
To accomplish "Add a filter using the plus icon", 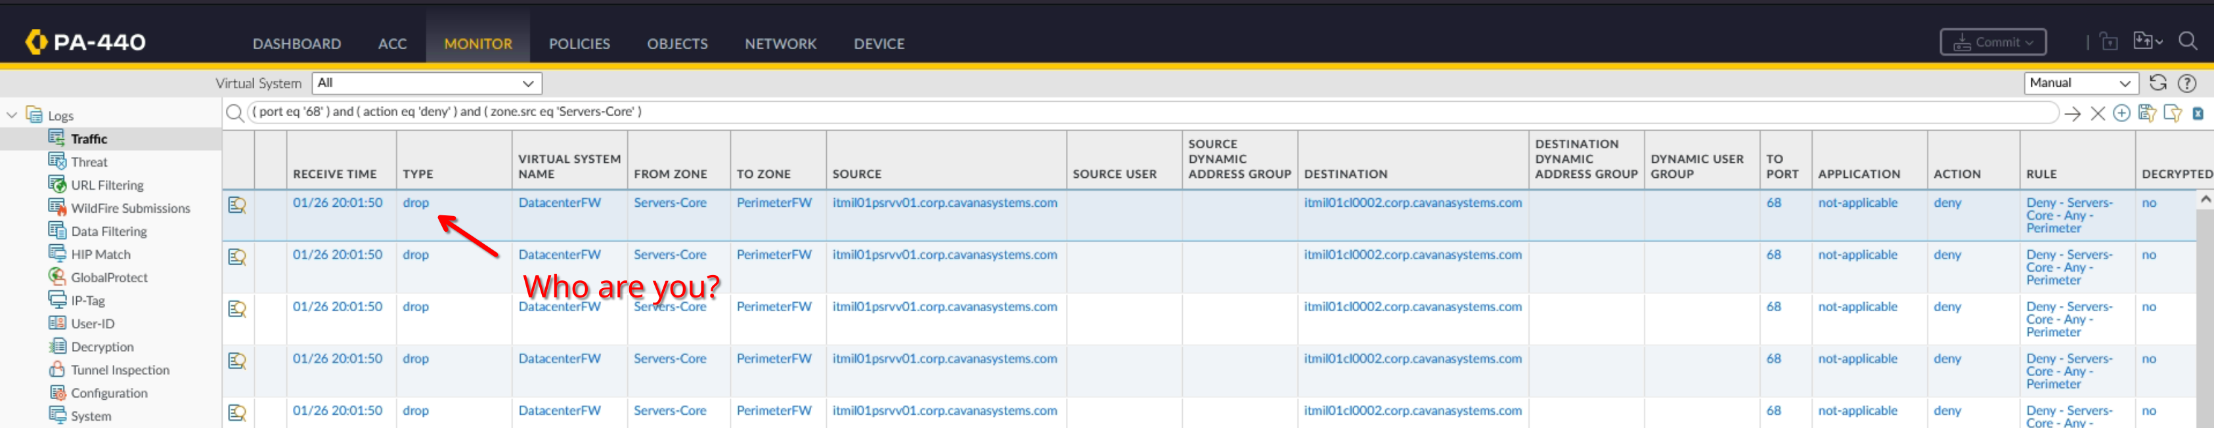I will point(2121,114).
